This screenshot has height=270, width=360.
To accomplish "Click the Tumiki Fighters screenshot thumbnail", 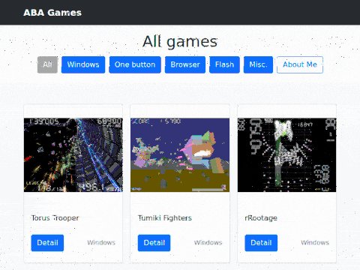I will [180, 155].
